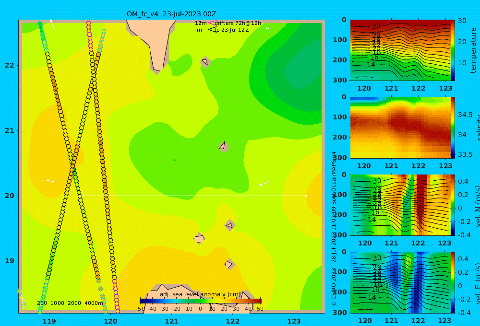Click contour label '30' in temperature panel

pyautogui.click(x=376, y=26)
